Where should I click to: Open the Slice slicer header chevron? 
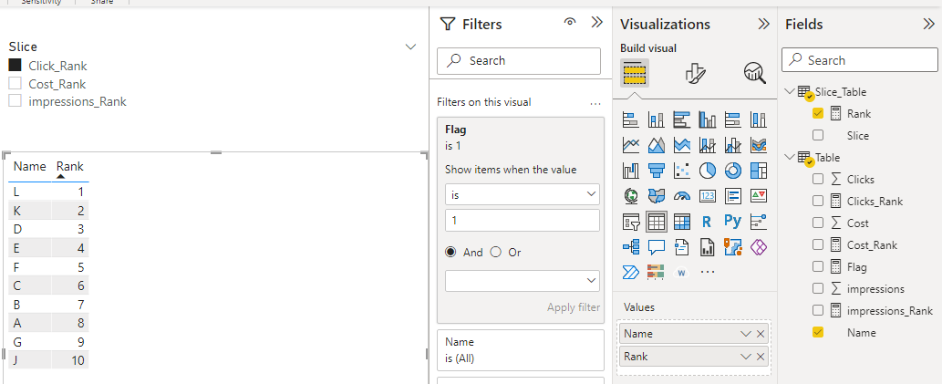(x=411, y=47)
